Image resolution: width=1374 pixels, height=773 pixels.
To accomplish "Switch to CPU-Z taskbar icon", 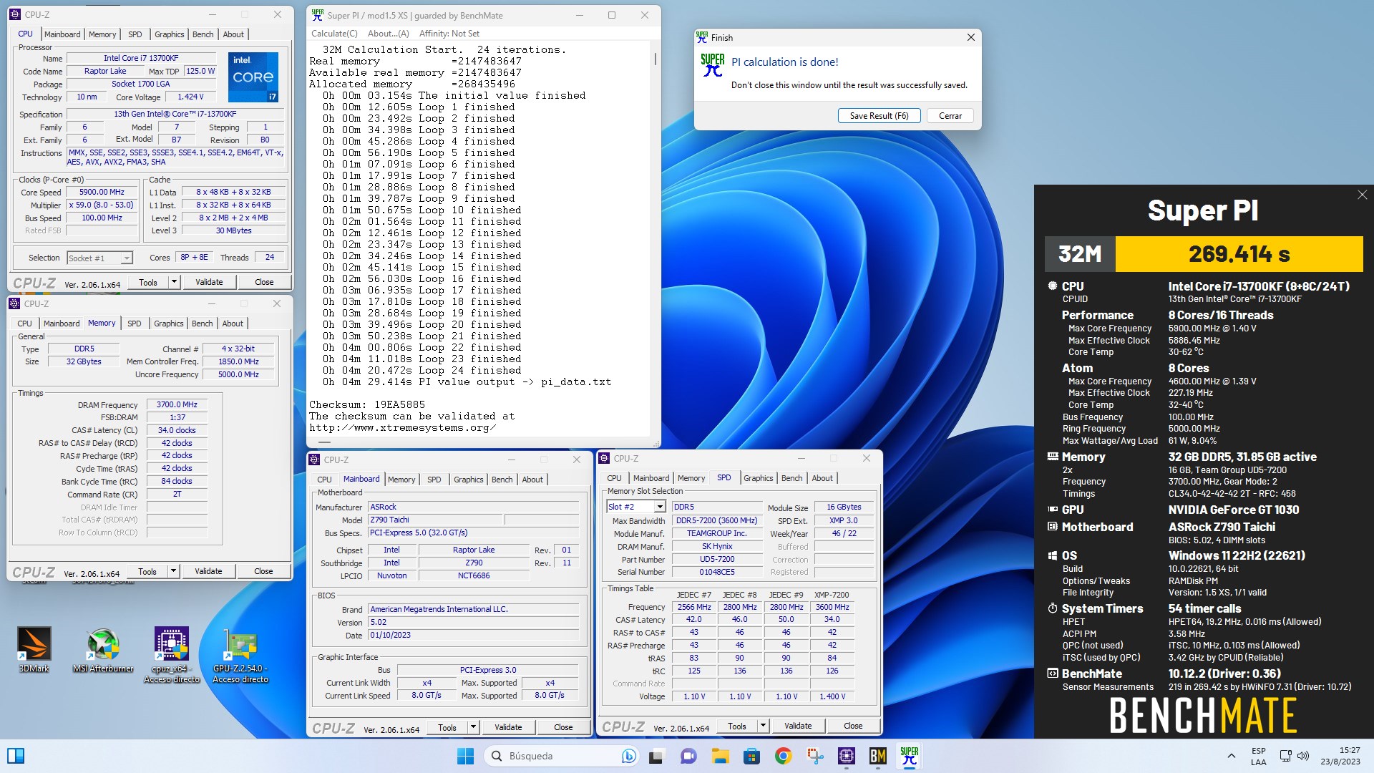I will (x=847, y=756).
